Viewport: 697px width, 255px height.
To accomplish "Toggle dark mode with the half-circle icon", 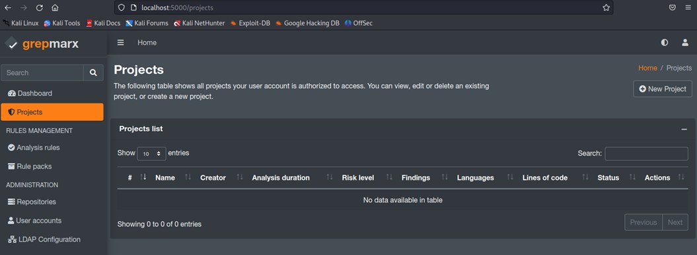I will coord(665,43).
